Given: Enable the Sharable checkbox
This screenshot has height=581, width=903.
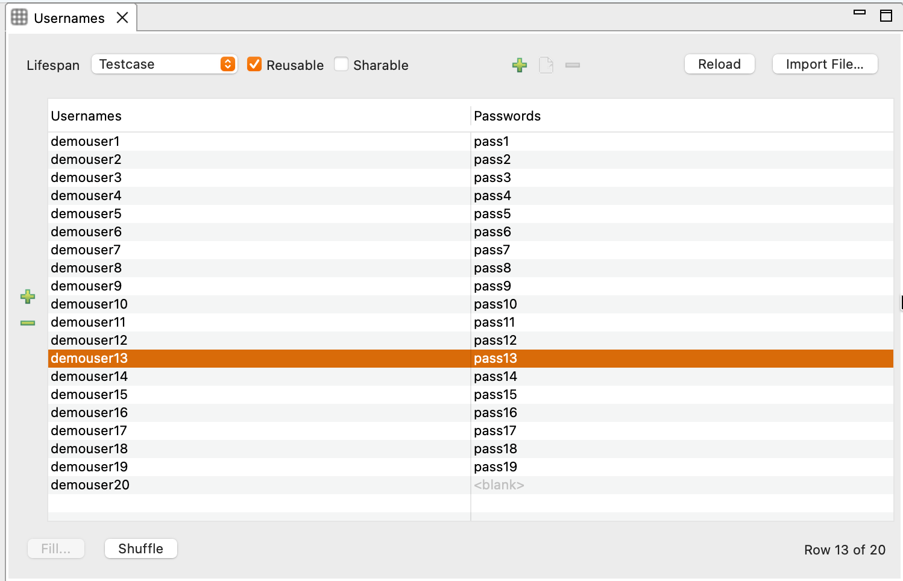Looking at the screenshot, I should [x=341, y=64].
